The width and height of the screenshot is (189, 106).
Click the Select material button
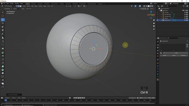coord(174,56)
